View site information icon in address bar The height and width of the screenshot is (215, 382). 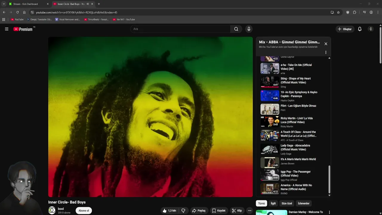coord(32,12)
